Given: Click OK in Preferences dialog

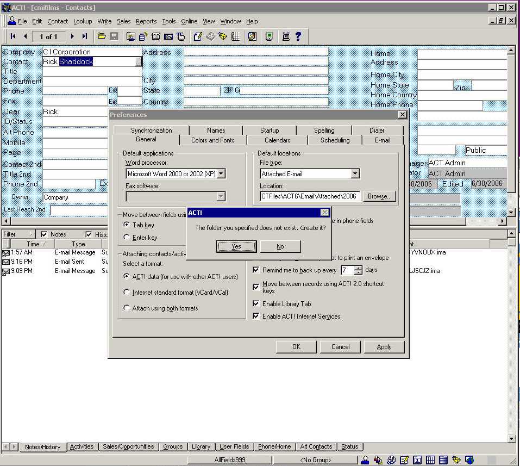Looking at the screenshot, I should click(x=296, y=347).
